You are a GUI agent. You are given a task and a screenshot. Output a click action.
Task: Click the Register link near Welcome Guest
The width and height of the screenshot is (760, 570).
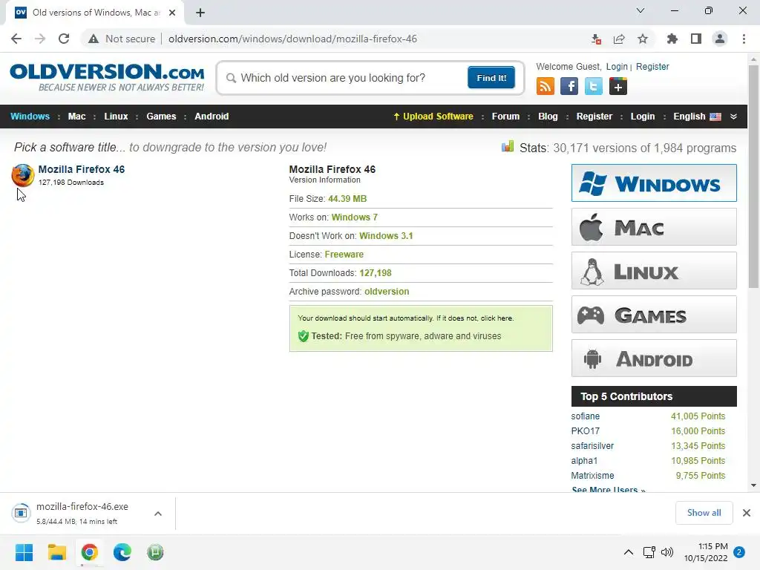[x=652, y=67]
